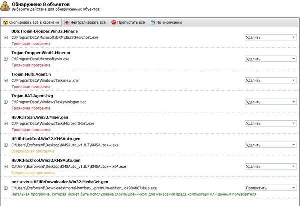
Task: Click path C:\ProgramData\WindowsTask\MicrosoftHost.exe
Action: (53, 124)
